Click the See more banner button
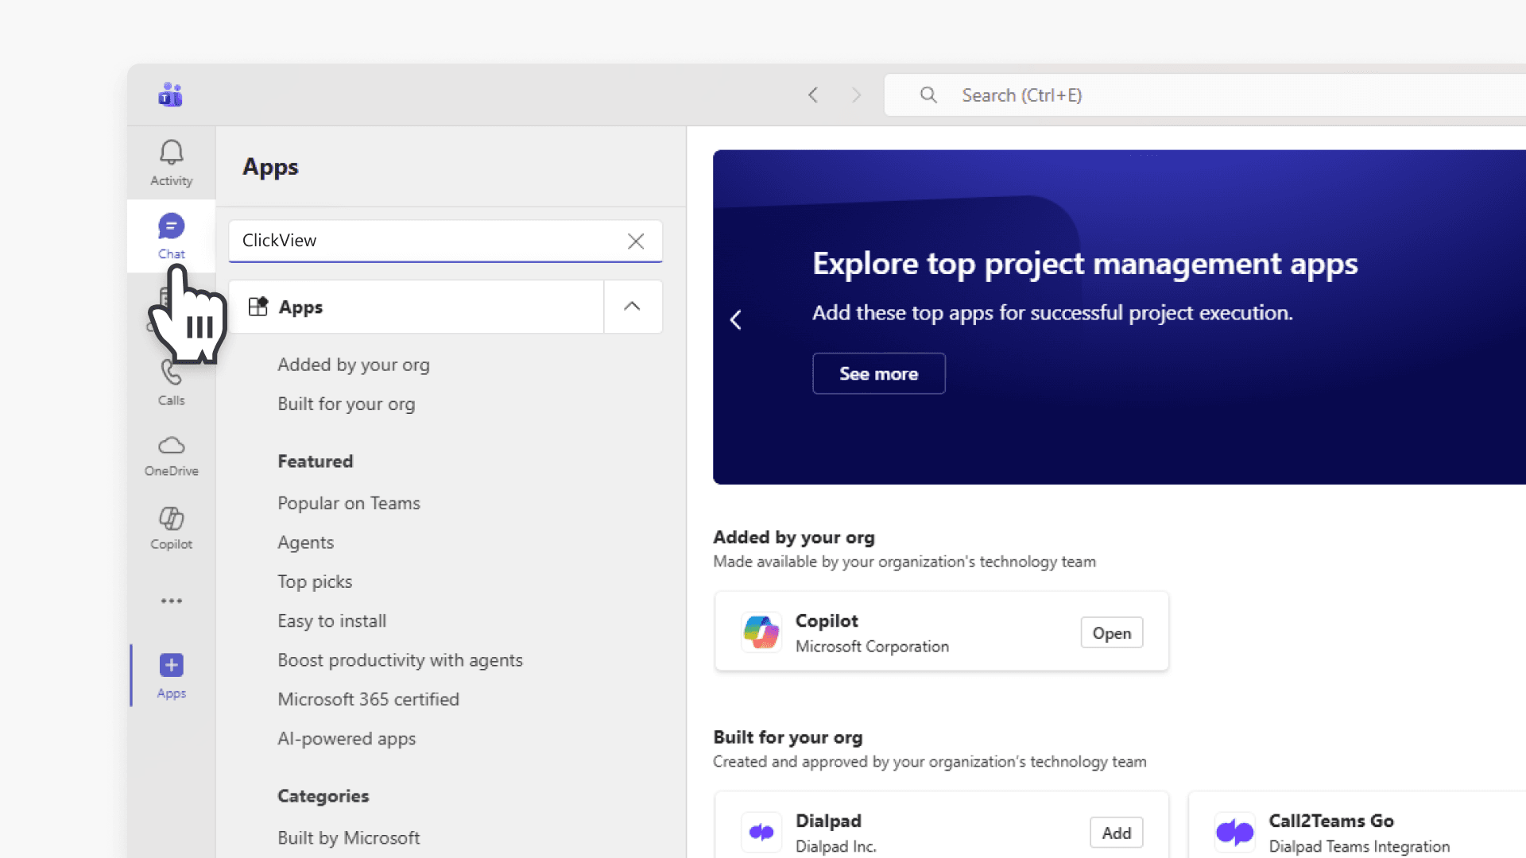The image size is (1526, 858). point(878,373)
